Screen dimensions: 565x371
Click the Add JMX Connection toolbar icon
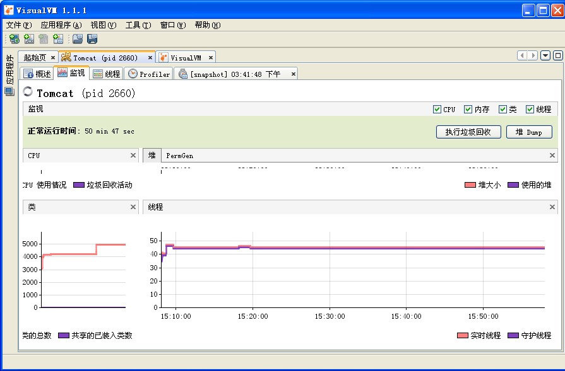point(29,39)
